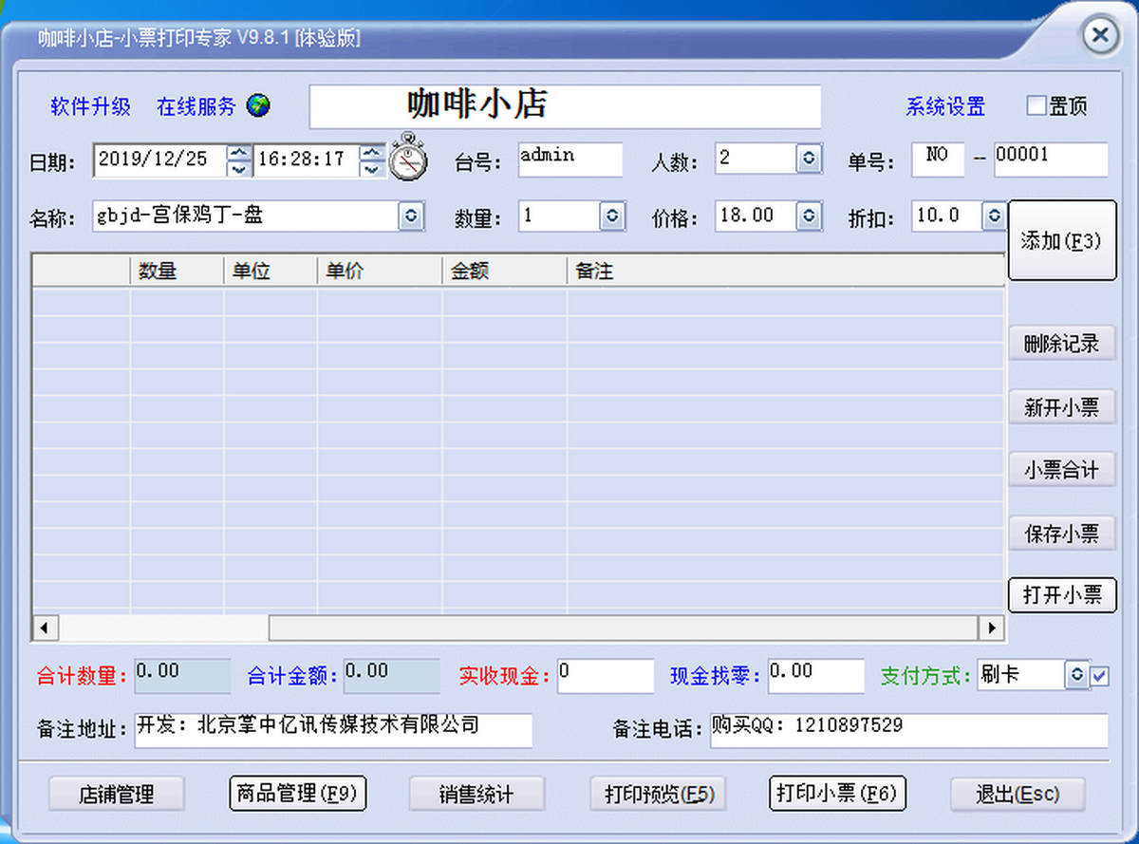This screenshot has height=844, width=1139.
Task: Open 软件升级 link
Action: 90,106
